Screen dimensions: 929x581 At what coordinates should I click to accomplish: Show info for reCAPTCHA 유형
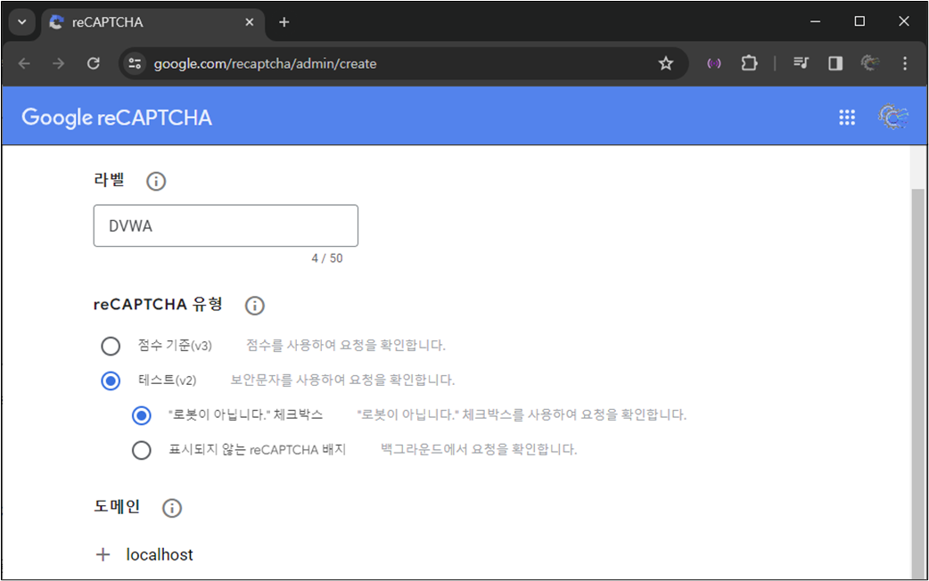point(255,306)
